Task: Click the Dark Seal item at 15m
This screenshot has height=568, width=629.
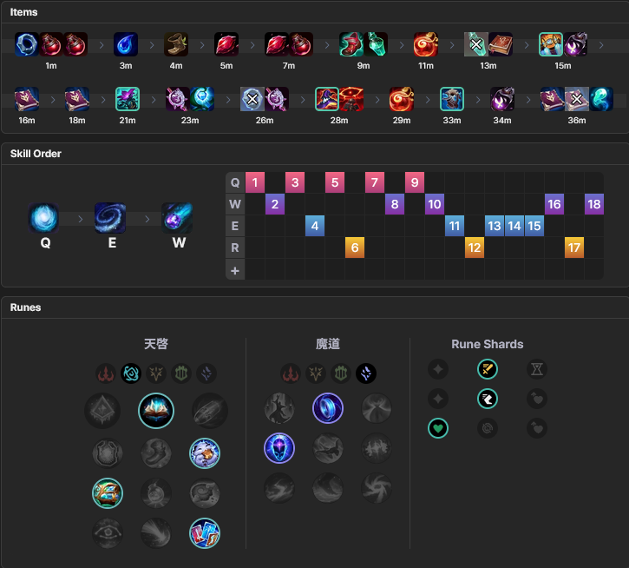Action: (x=575, y=44)
